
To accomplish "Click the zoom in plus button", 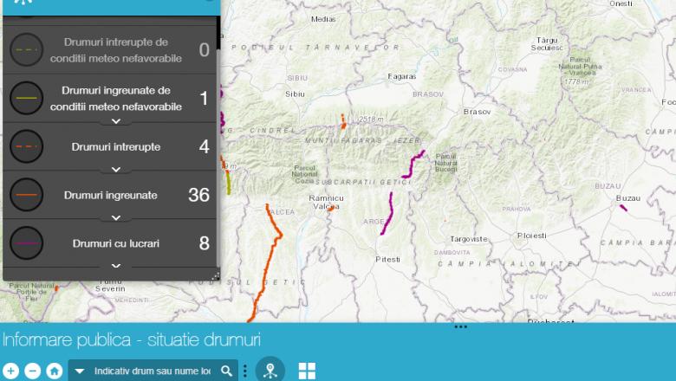I will pos(10,371).
